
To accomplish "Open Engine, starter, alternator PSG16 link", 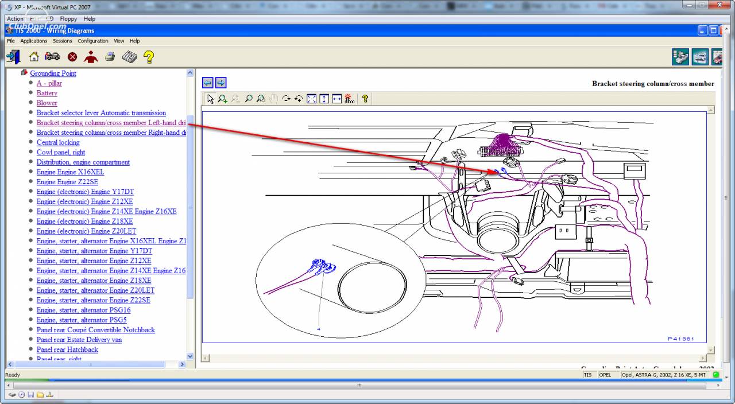I will [84, 310].
